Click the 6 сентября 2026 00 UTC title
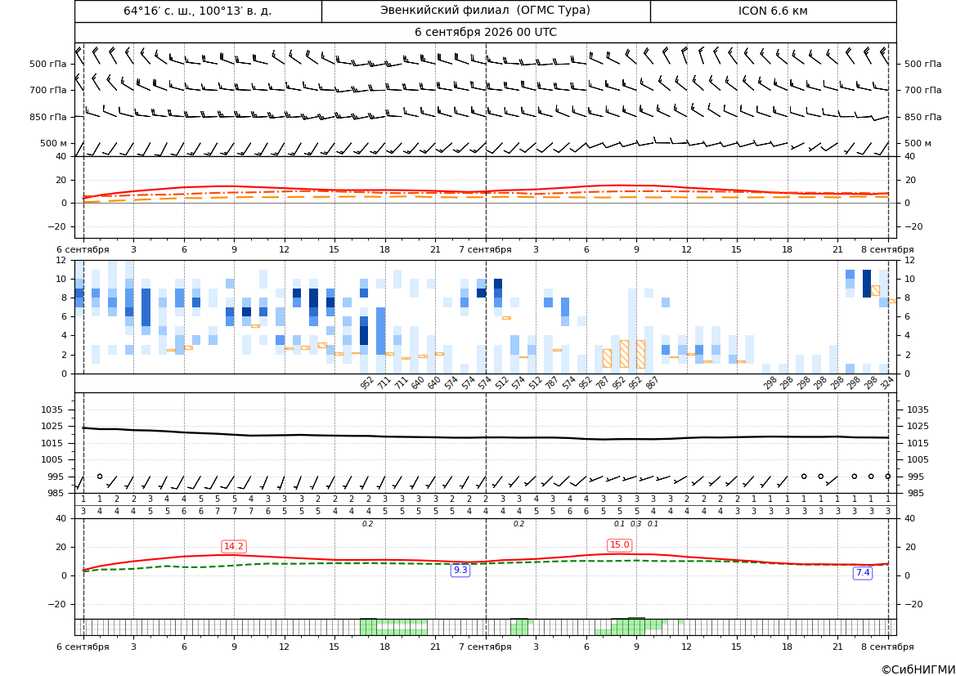 tap(485, 33)
